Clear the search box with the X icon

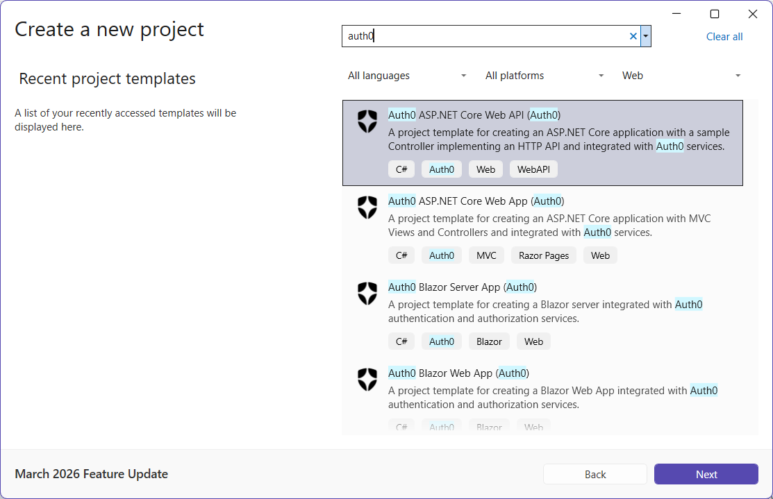pos(633,36)
